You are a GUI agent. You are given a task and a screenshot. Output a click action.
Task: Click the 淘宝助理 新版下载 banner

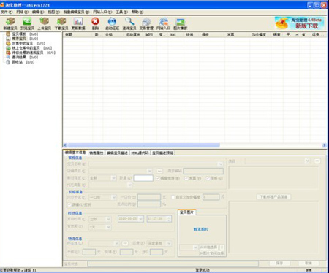coord(300,23)
